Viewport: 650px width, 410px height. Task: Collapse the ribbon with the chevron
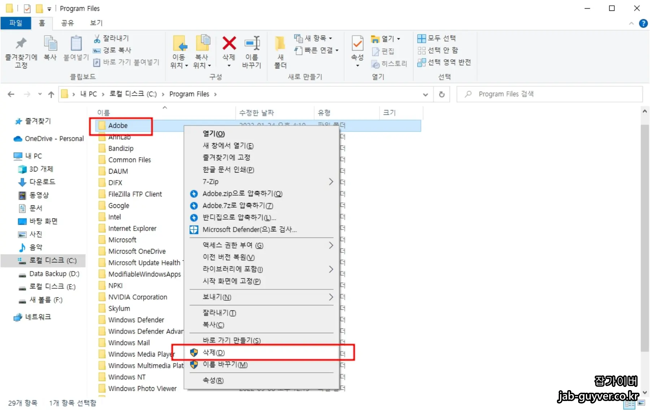631,23
